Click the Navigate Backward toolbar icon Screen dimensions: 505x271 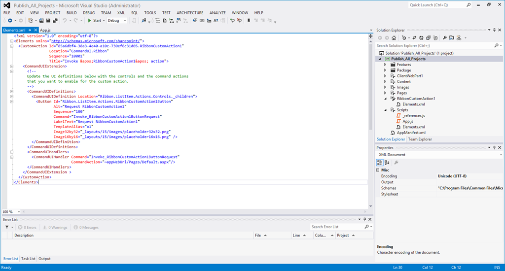tap(10, 21)
